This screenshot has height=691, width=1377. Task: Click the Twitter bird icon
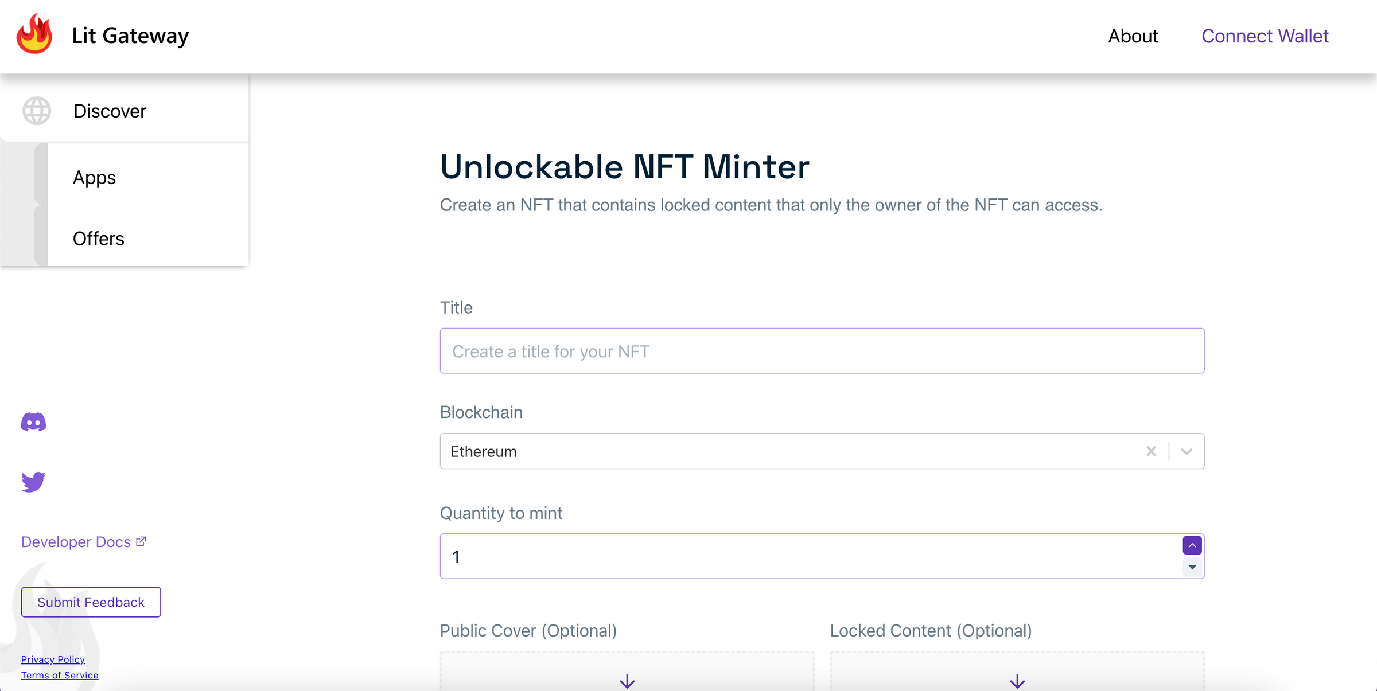[33, 482]
